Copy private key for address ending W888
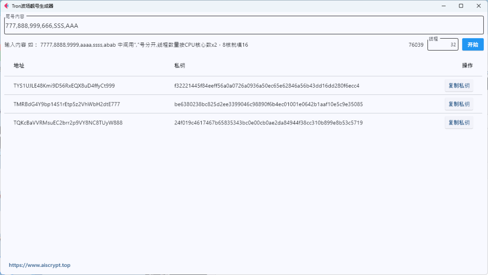 click(x=459, y=122)
